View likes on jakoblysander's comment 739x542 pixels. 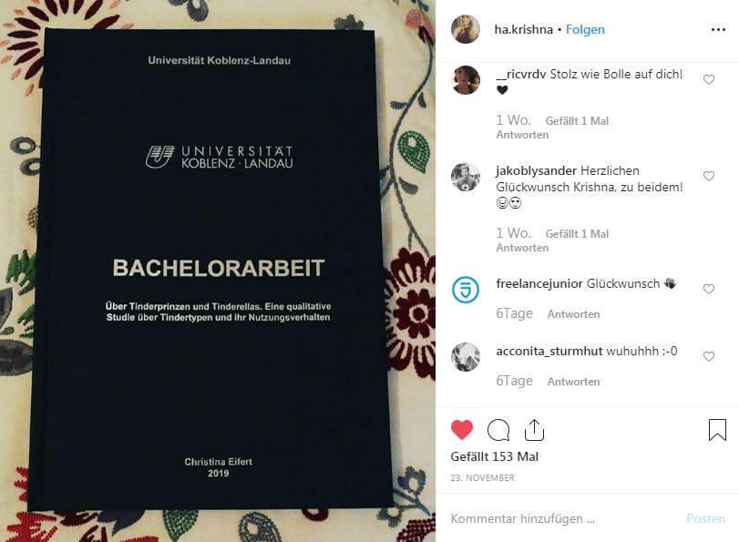pos(577,234)
